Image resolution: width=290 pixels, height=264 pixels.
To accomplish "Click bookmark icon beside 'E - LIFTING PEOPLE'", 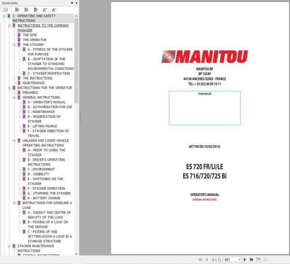I will [x=24, y=126].
